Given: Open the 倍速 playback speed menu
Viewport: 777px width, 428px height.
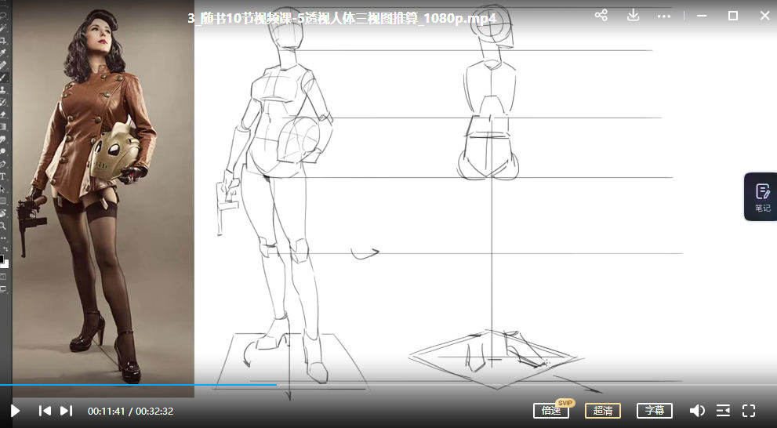Looking at the screenshot, I should point(550,411).
